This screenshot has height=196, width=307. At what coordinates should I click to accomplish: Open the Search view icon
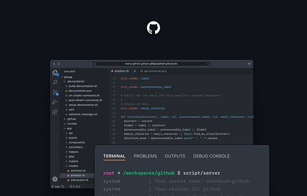point(55,82)
